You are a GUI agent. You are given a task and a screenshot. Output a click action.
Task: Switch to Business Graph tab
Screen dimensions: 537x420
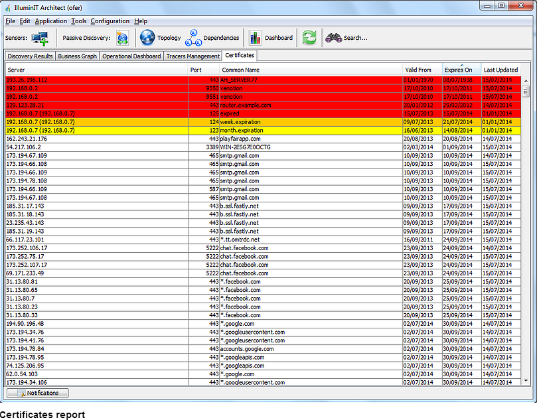[78, 56]
